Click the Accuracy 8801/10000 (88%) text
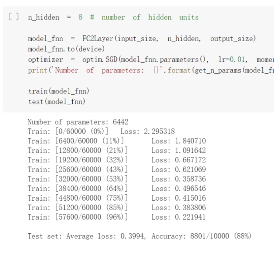This screenshot has height=257, width=274. pyautogui.click(x=201, y=236)
